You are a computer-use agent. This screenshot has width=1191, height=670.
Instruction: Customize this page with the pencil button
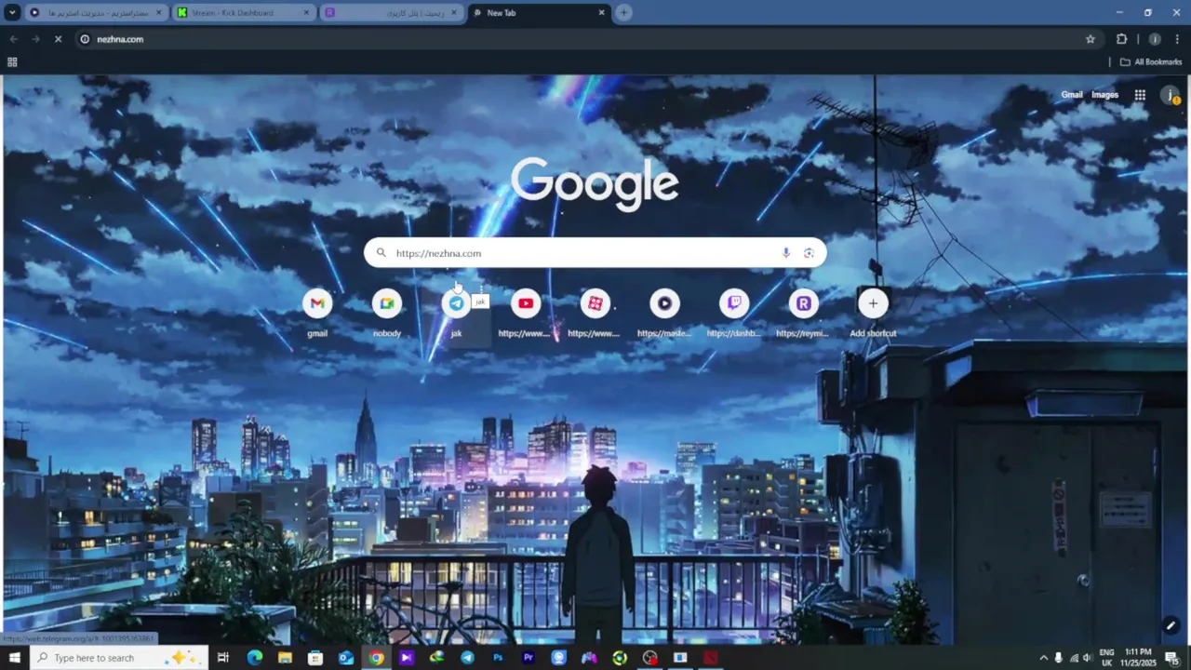click(1171, 625)
